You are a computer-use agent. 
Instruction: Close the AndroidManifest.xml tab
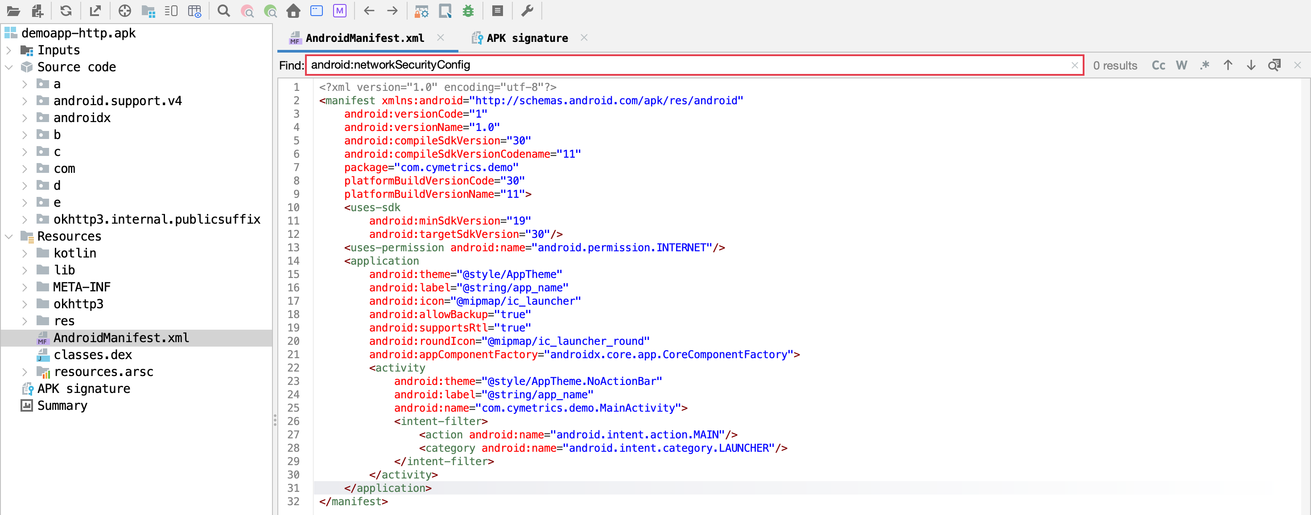click(x=441, y=37)
